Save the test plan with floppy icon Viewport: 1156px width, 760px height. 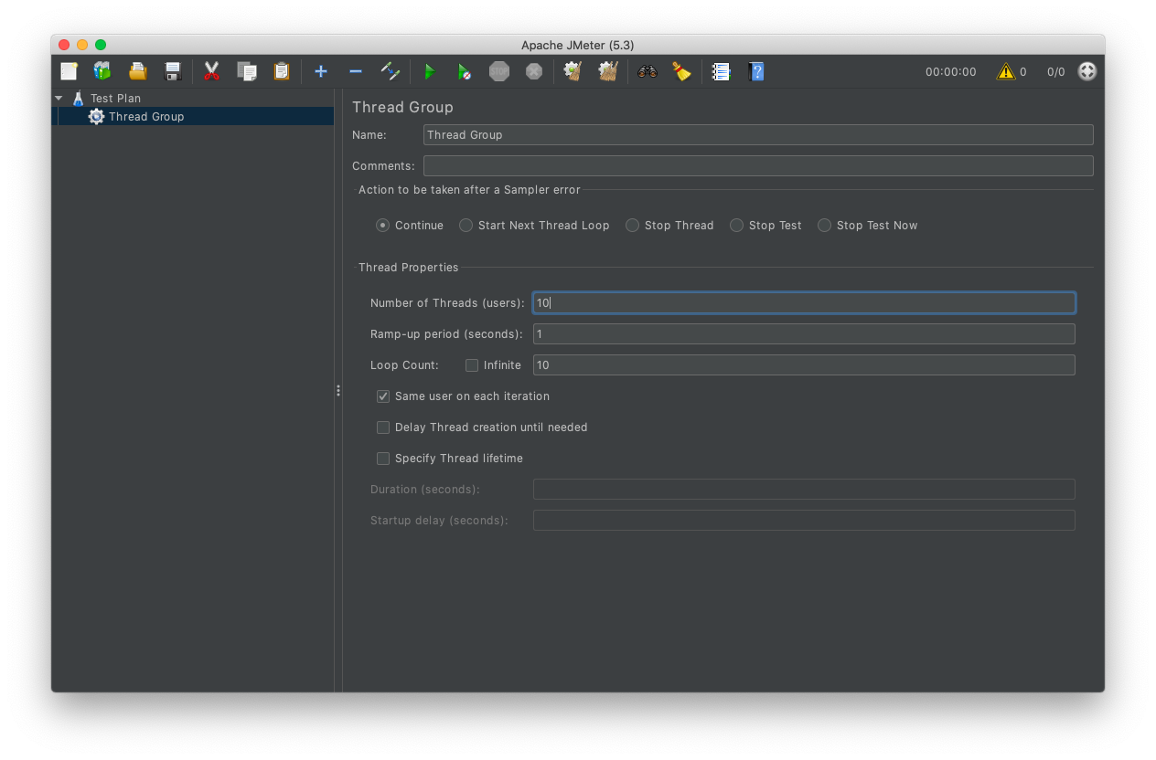172,71
